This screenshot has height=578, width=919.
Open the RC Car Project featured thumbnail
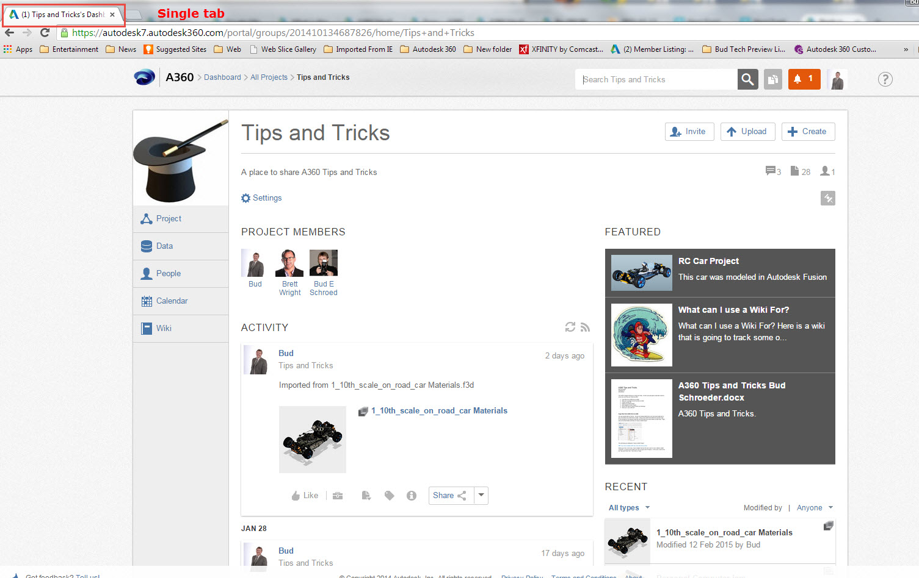[x=641, y=273]
